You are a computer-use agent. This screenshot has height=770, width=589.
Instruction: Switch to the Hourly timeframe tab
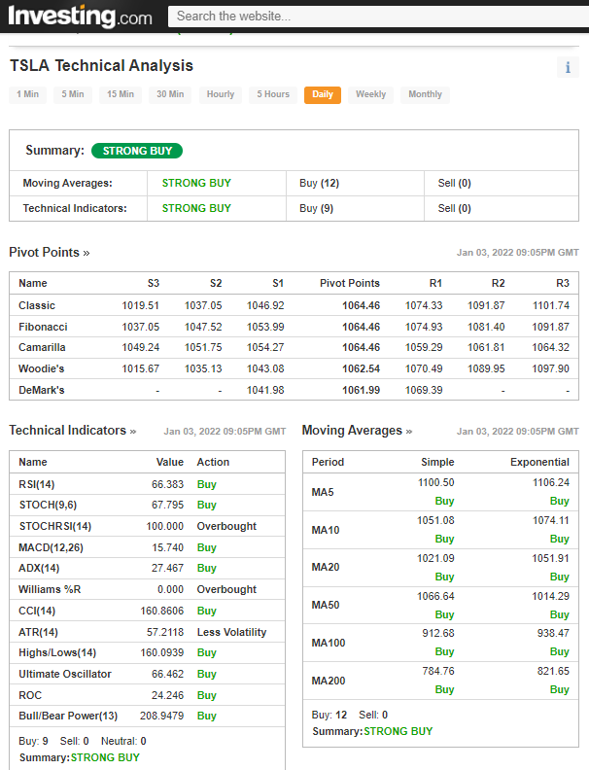point(221,94)
